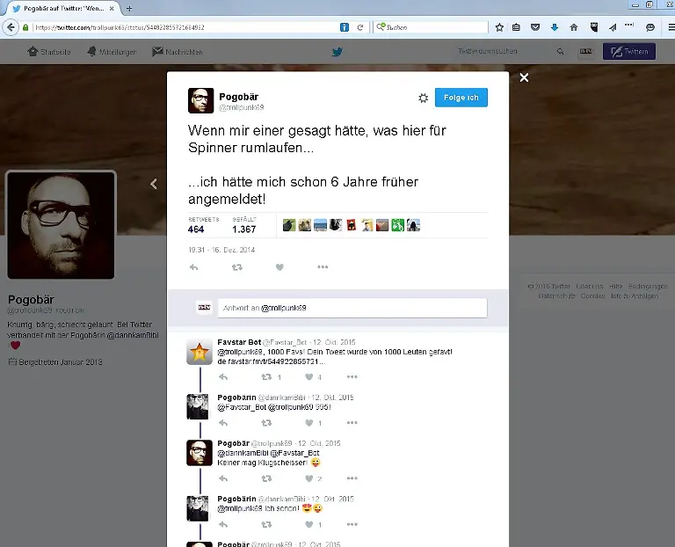Click the Antwort an @trollpunk69 reply field
This screenshot has height=547, width=675.
pos(352,308)
